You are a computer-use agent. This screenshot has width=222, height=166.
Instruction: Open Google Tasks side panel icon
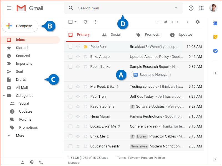[215, 51]
